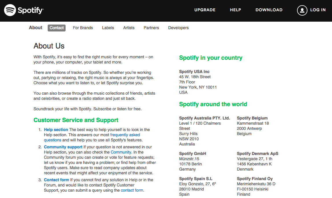Open the Community support link

(63, 147)
